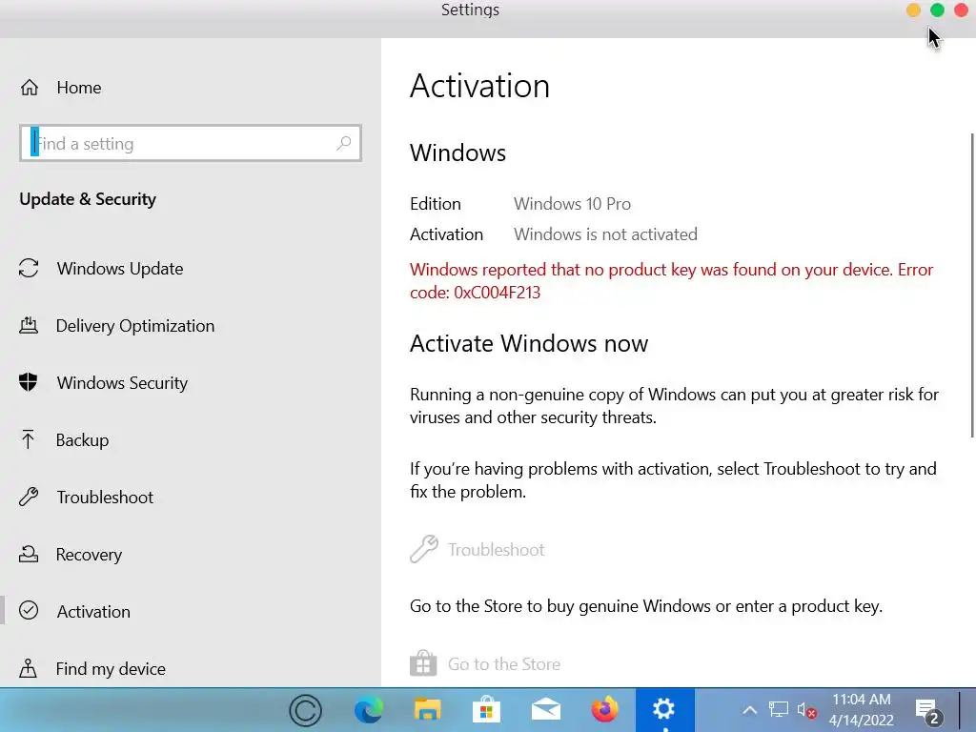This screenshot has width=976, height=732.
Task: Open File Explorer from taskbar
Action: (428, 710)
